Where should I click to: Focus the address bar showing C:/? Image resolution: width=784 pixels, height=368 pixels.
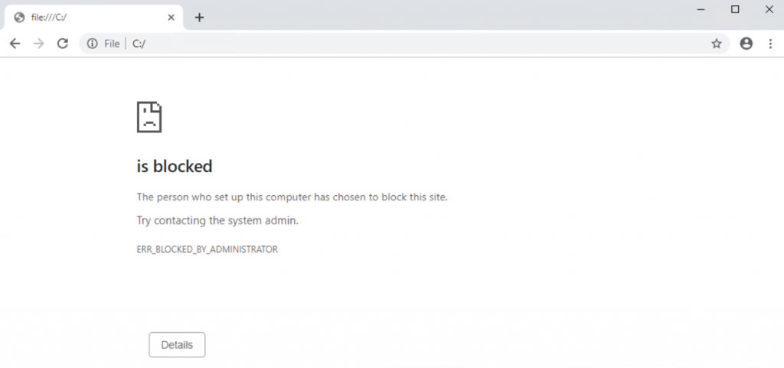[x=383, y=44]
